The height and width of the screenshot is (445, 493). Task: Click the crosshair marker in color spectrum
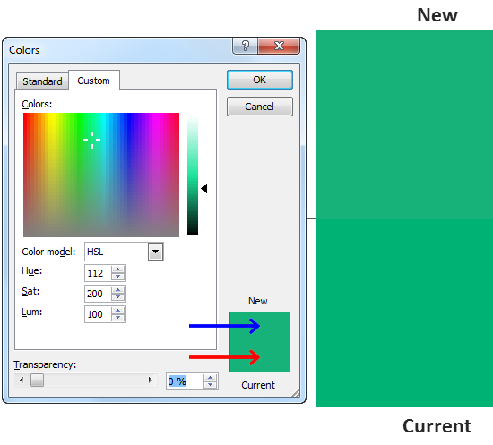pos(91,140)
